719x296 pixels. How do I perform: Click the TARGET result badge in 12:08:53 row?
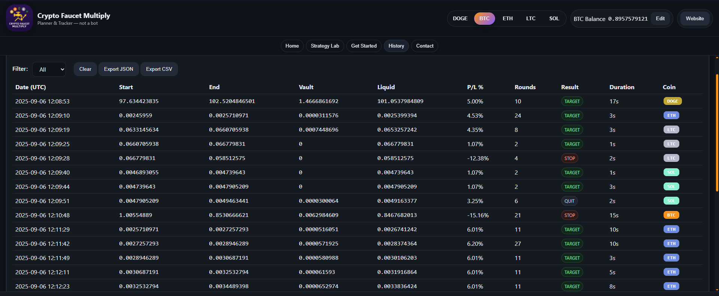click(572, 102)
